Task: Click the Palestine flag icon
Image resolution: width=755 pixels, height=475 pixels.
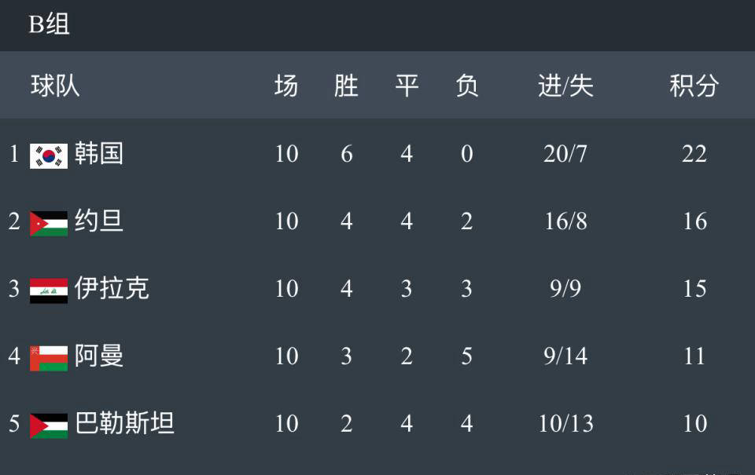Action: coord(49,425)
